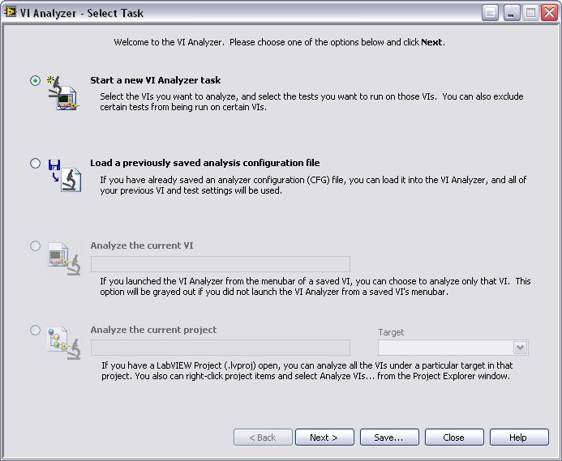
Task: Click the disabled maximize window button
Action: pos(530,13)
